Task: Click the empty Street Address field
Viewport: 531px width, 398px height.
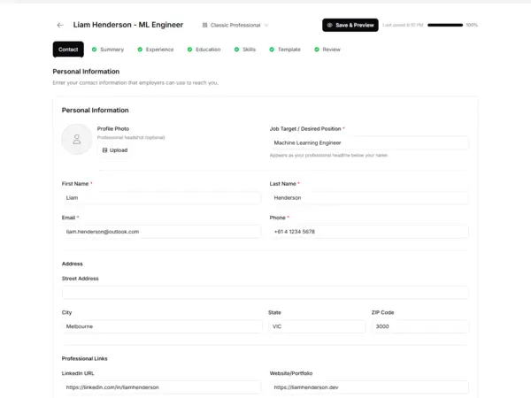Action: [265, 293]
